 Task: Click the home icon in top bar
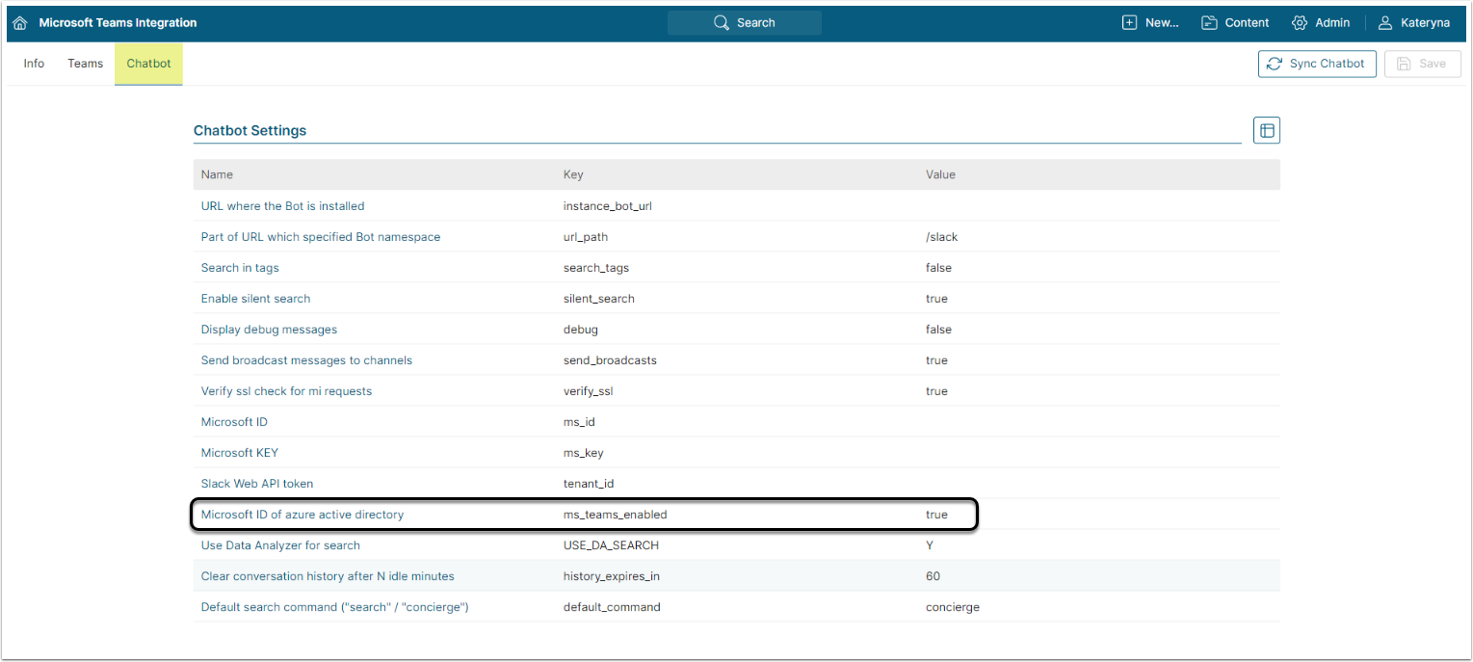(x=19, y=23)
